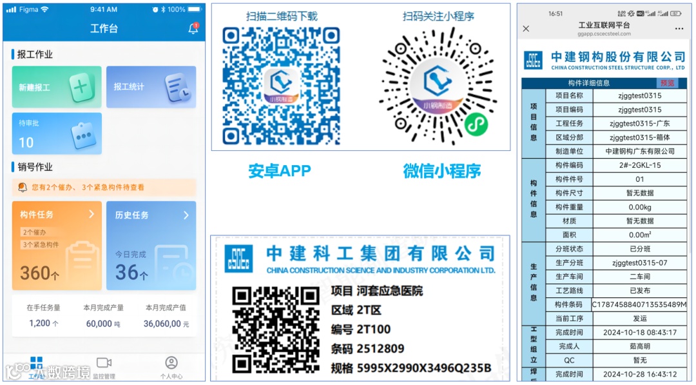The height and width of the screenshot is (385, 696).
Task: Expand the 历史任务 chevron arrow
Action: [186, 215]
